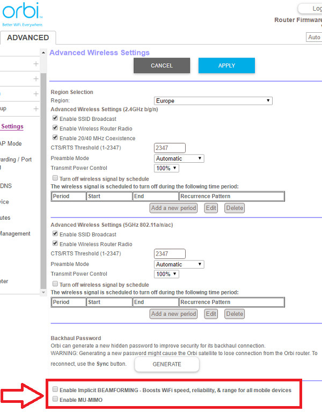The image size is (322, 412).
Task: Click 2.4GHz Add a new period button
Action: coord(173,208)
